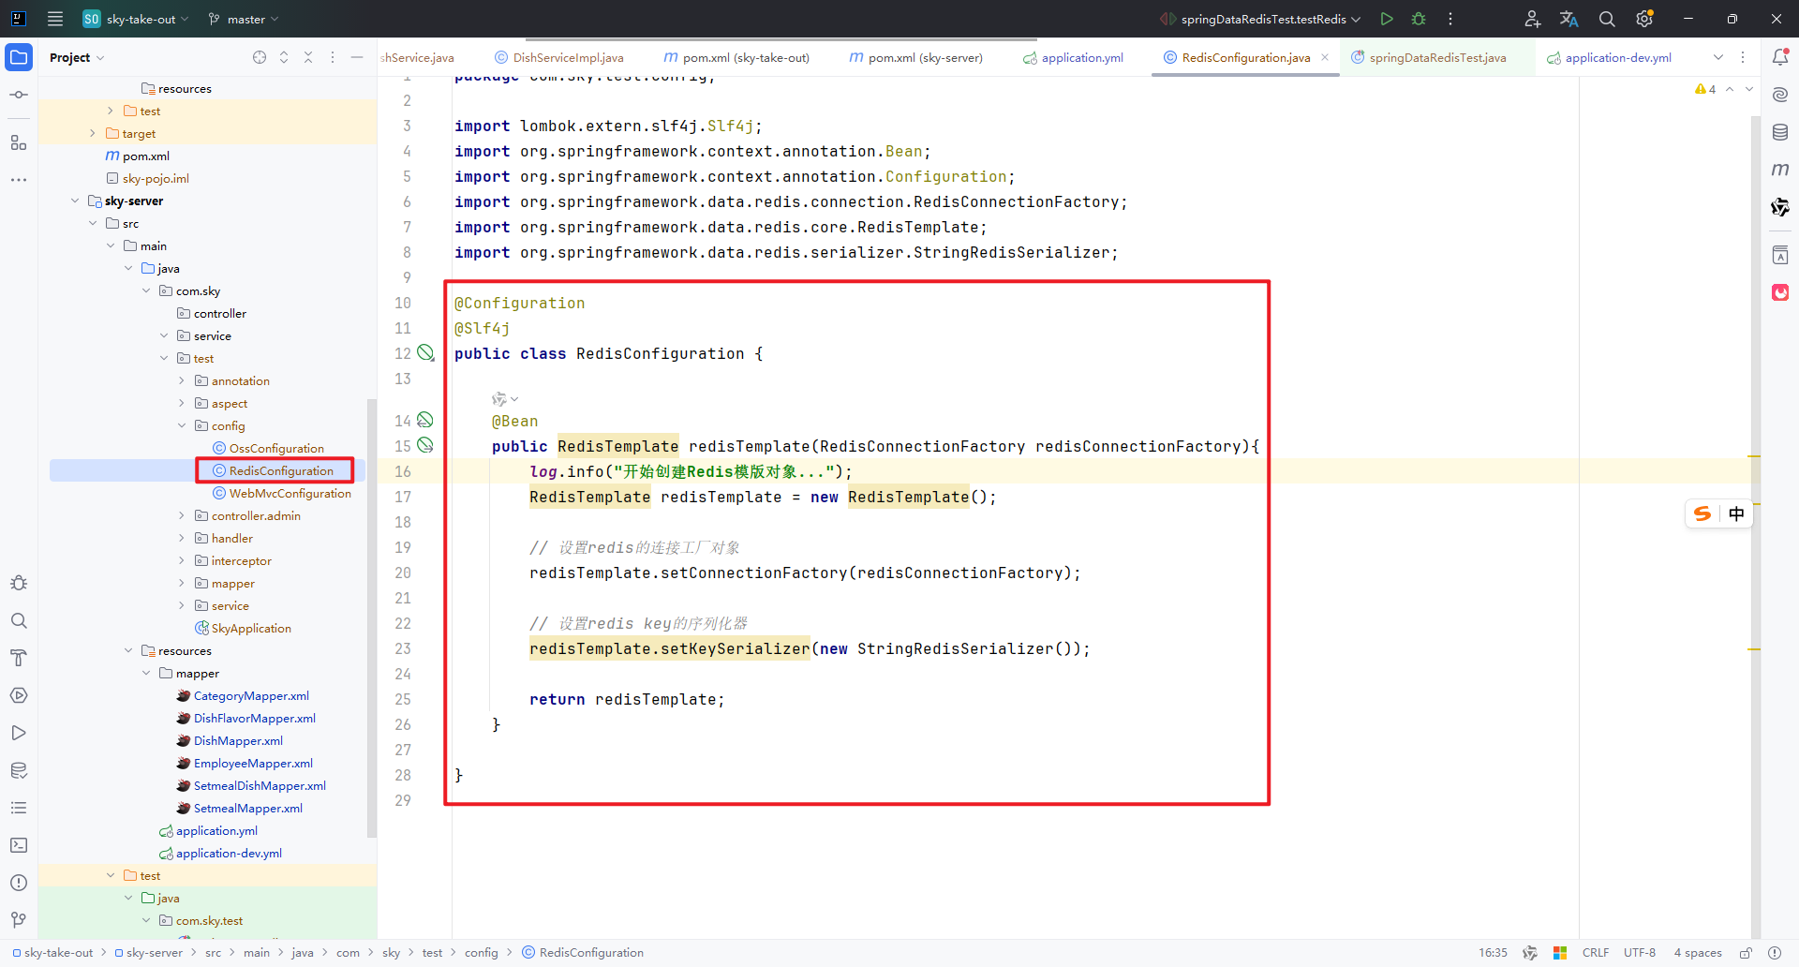Switch to the application-dev.yml tab
The height and width of the screenshot is (967, 1799).
[1618, 57]
